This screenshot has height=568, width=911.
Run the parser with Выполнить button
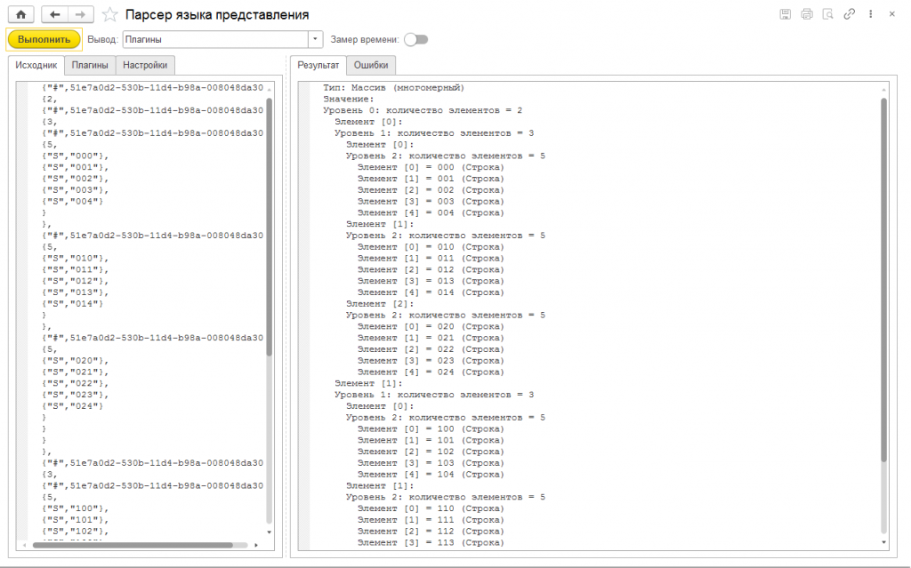point(44,39)
